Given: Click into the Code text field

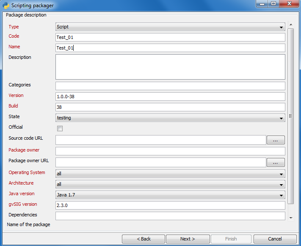Looking at the screenshot, I should point(170,37).
